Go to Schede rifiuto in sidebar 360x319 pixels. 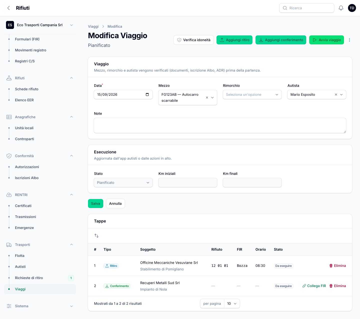tap(27, 89)
